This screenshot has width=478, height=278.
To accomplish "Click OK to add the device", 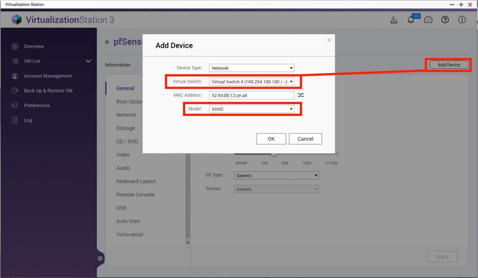I will 271,139.
